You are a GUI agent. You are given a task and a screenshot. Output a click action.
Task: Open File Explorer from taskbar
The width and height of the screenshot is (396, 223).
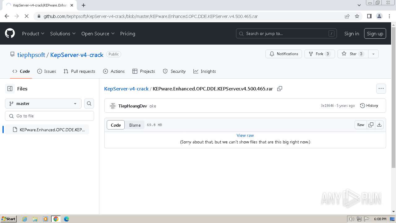(35, 219)
